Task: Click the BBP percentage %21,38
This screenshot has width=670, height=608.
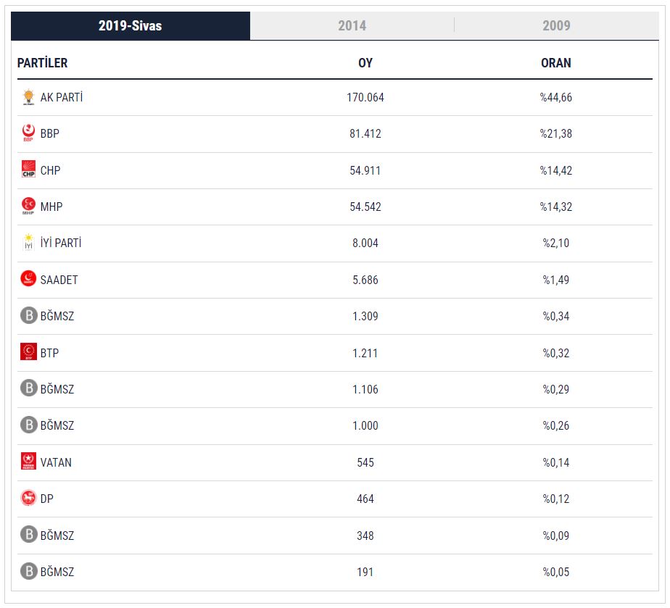Action: point(556,133)
